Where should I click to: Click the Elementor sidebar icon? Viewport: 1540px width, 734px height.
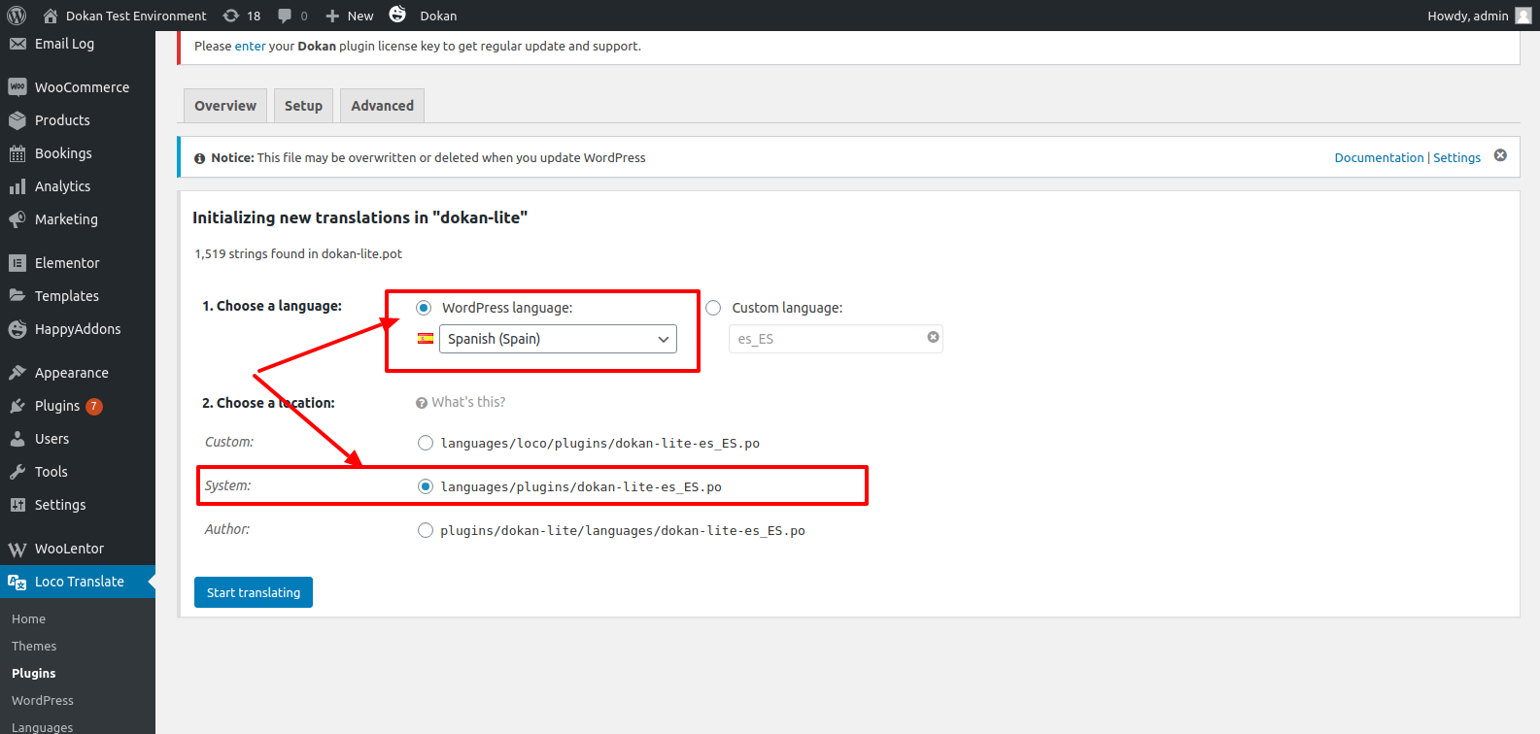tap(17, 263)
